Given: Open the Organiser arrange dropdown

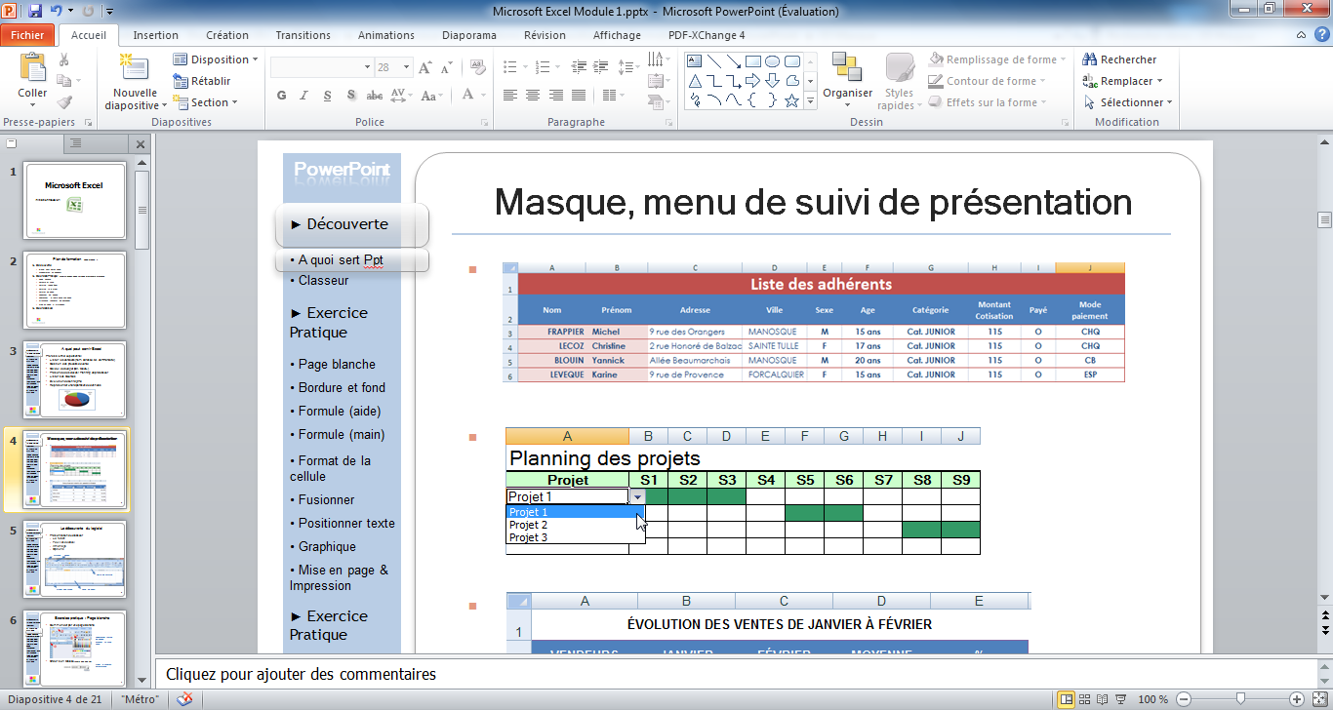Looking at the screenshot, I should point(847,82).
